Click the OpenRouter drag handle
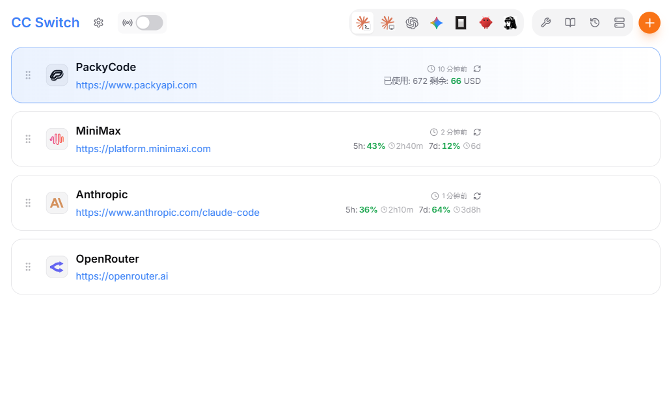The image size is (669, 405). (28, 267)
